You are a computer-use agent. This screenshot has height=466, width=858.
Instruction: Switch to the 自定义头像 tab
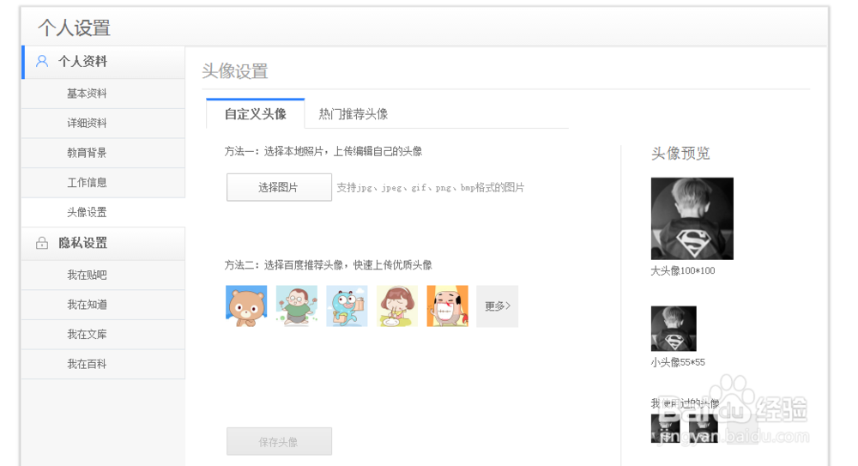[x=256, y=114]
